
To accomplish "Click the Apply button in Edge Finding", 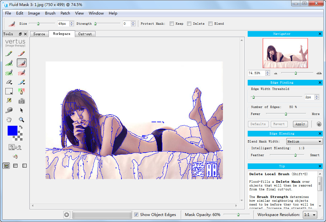I will [300, 124].
